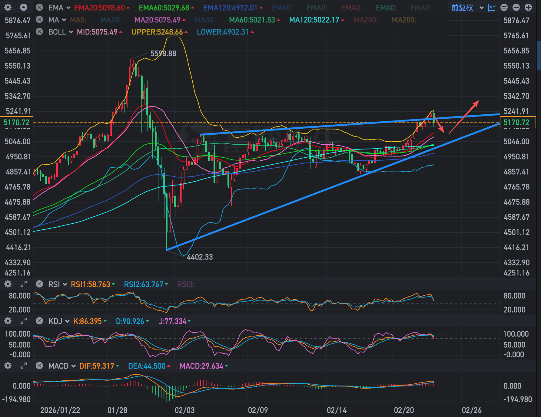Enable the dimmed MA5 line
The height and width of the screenshot is (417, 541).
point(78,20)
